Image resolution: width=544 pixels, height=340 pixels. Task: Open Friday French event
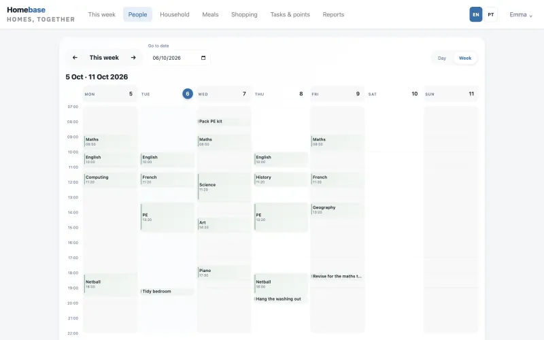click(337, 180)
